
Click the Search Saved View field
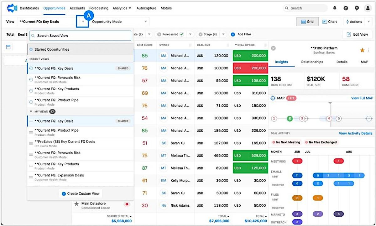81,36
